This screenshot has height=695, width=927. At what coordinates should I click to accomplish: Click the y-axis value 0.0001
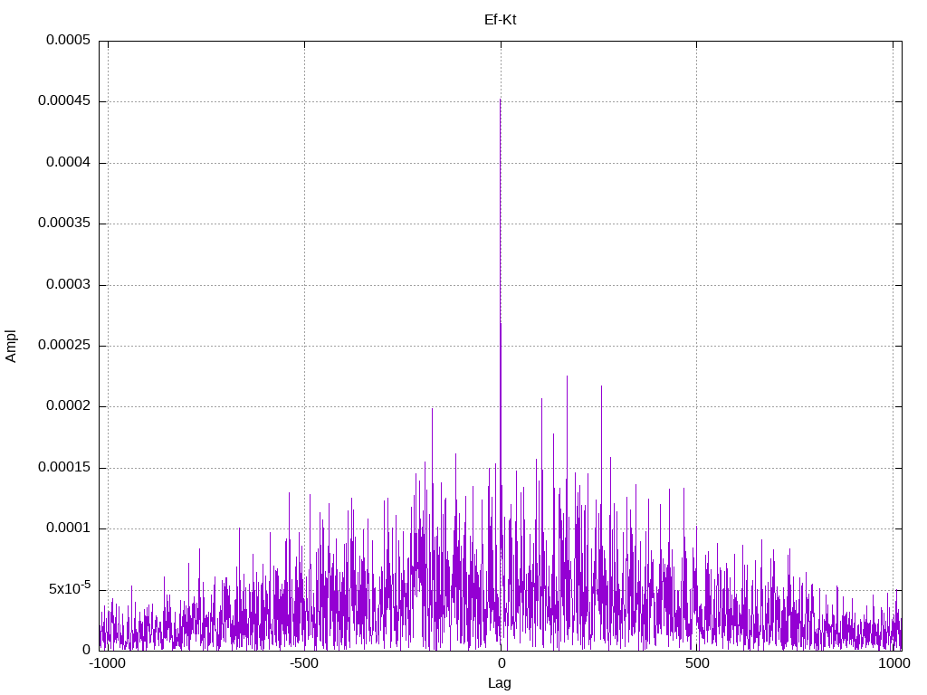click(x=69, y=528)
